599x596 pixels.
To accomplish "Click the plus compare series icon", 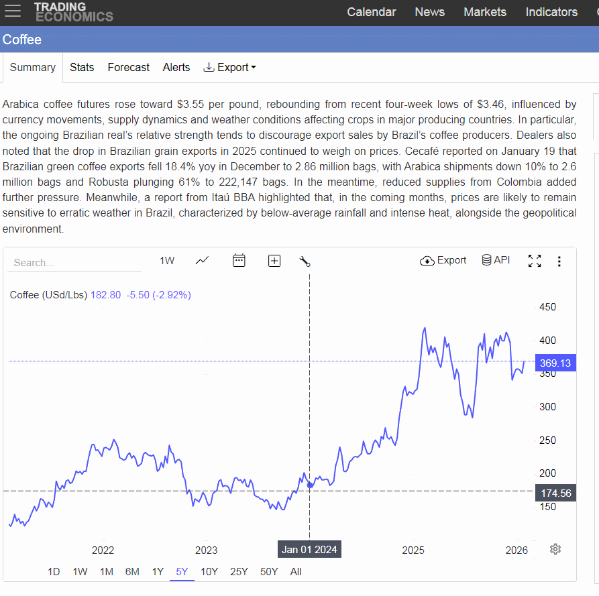I will (x=274, y=261).
